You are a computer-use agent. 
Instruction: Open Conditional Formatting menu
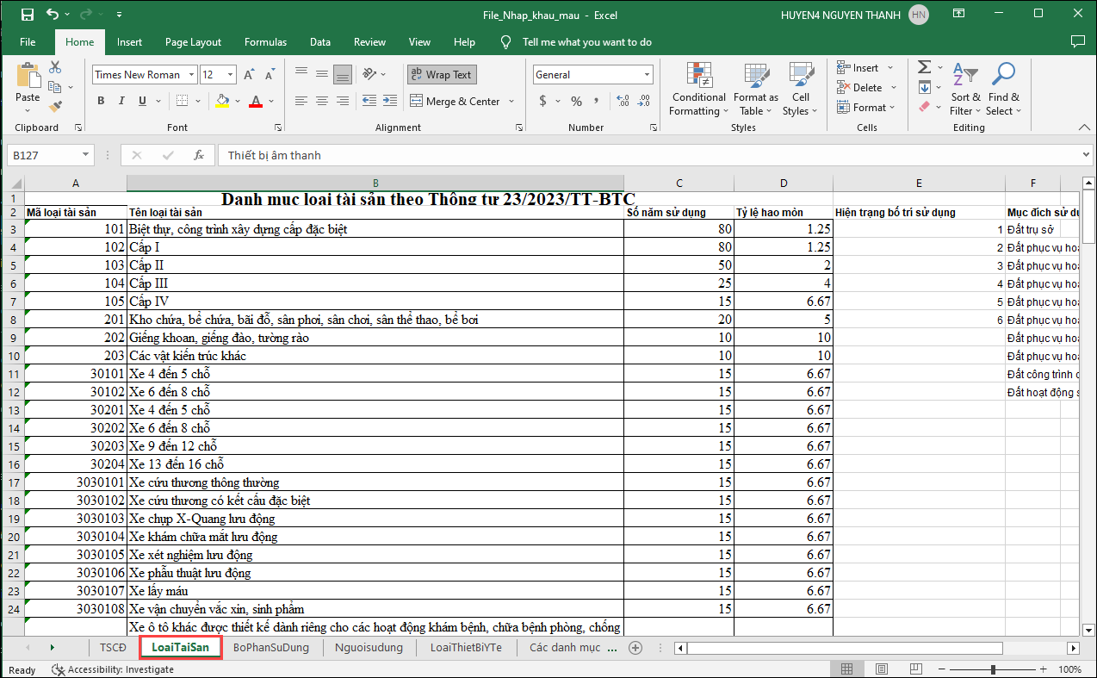[698, 90]
